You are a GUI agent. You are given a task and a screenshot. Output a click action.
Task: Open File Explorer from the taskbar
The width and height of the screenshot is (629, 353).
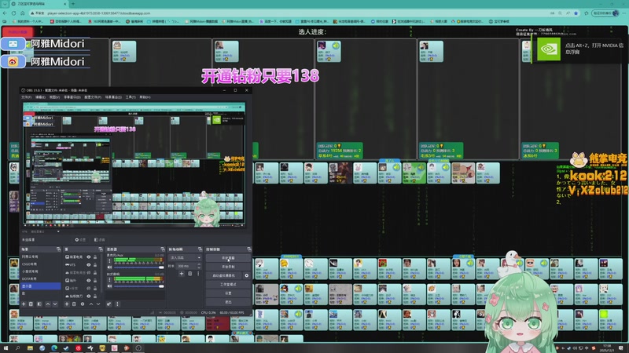[30, 348]
